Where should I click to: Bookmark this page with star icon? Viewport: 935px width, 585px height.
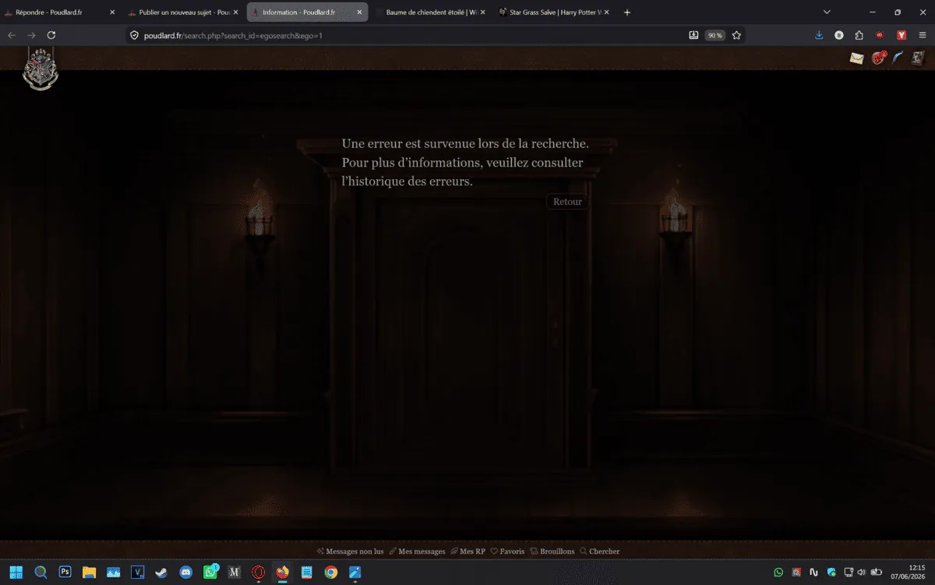point(736,35)
